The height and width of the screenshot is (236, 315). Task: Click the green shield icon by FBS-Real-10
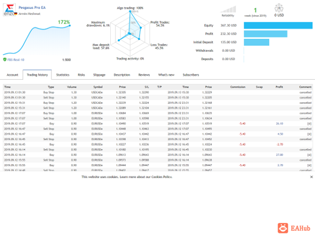(5, 60)
